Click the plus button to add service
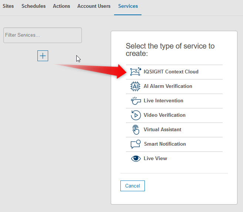Image resolution: width=243 pixels, height=212 pixels. (x=43, y=56)
